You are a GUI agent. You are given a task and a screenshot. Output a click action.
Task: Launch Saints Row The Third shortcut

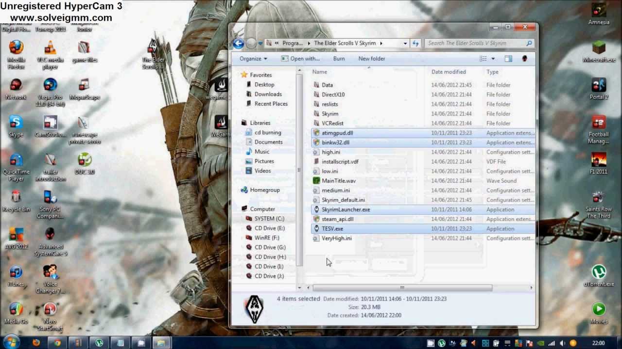click(598, 205)
